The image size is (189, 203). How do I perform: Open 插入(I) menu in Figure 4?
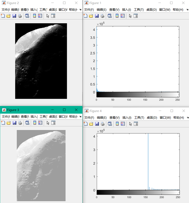point(127,118)
